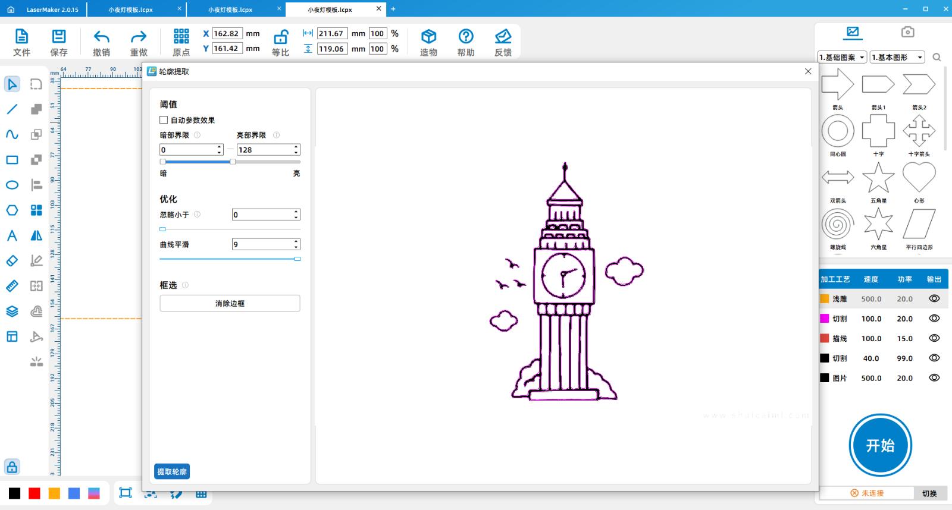Expand the 1.基础图案 dropdown
Image resolution: width=952 pixels, height=510 pixels.
842,57
